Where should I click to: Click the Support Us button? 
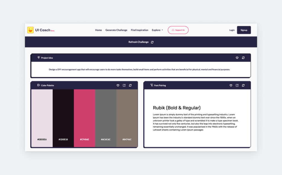point(178,30)
